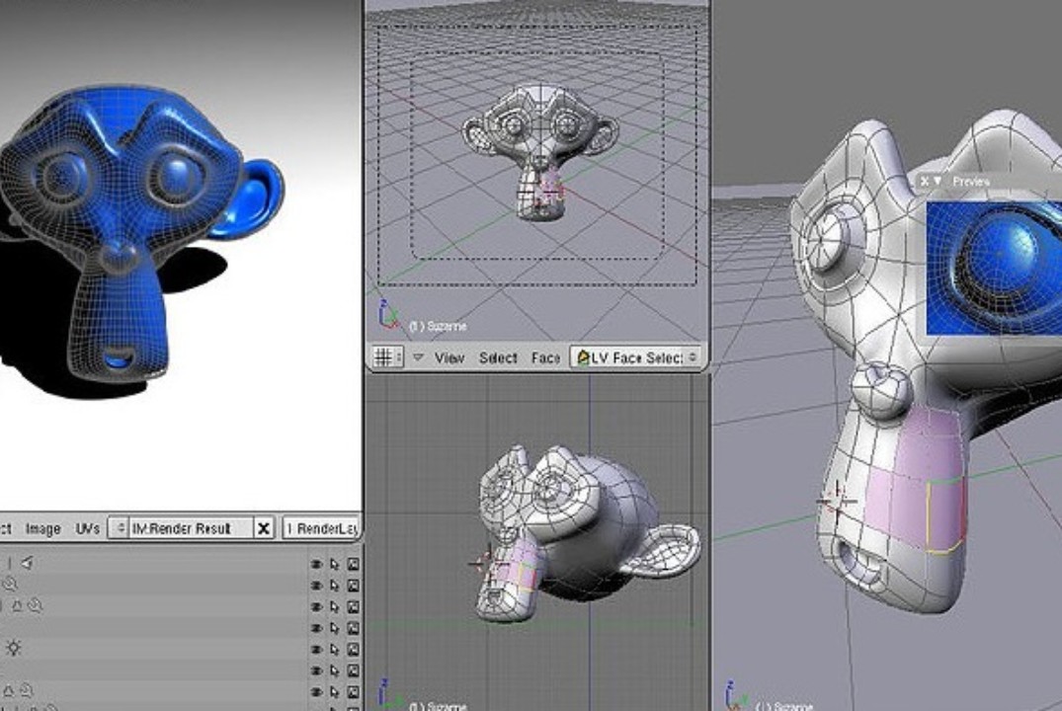Open the image browse arrows beside IM:Render Result
The width and height of the screenshot is (1062, 711).
[x=120, y=528]
